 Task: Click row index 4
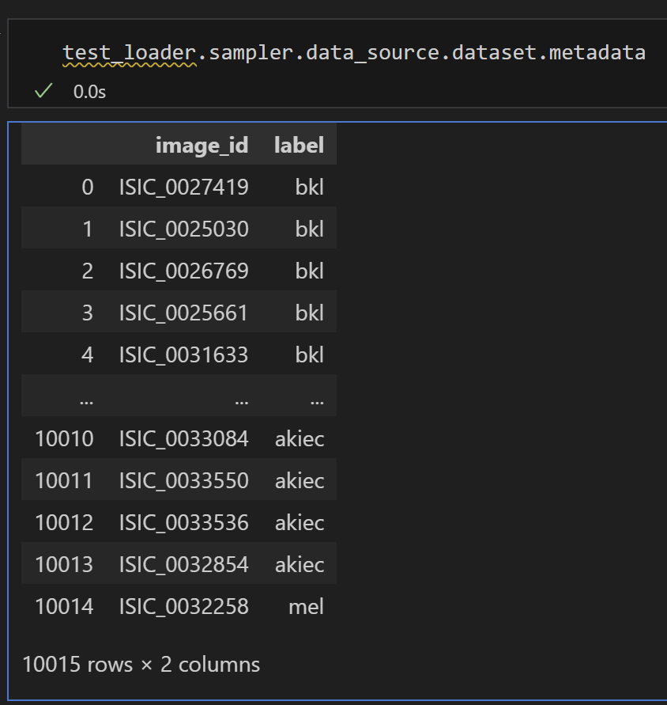(88, 354)
